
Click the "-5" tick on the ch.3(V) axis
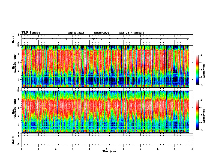click(x=18, y=144)
